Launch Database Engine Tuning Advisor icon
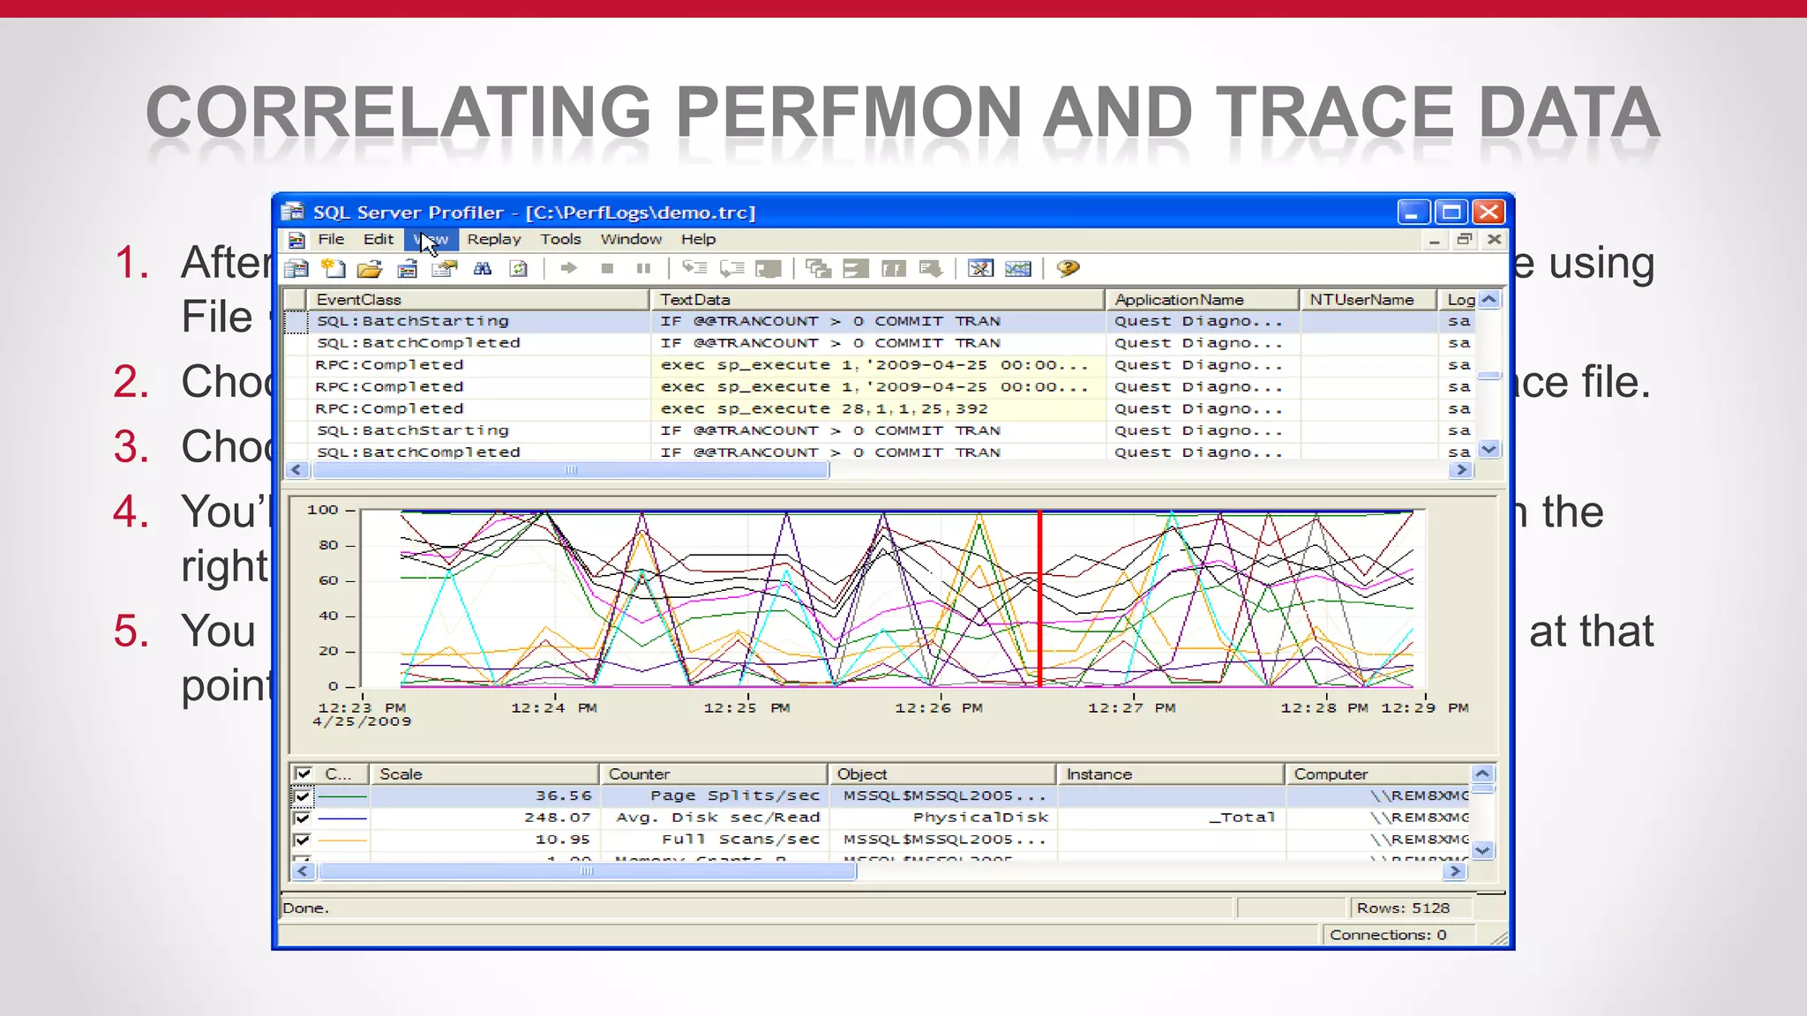Image resolution: width=1807 pixels, height=1016 pixels. 980,269
